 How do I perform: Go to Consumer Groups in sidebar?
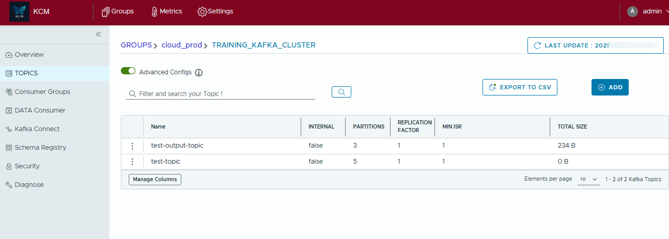42,92
